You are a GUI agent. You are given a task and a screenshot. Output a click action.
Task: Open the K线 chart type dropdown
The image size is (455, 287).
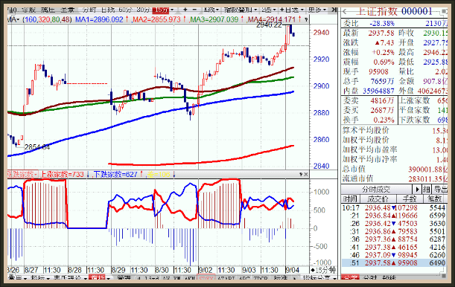click(x=211, y=10)
